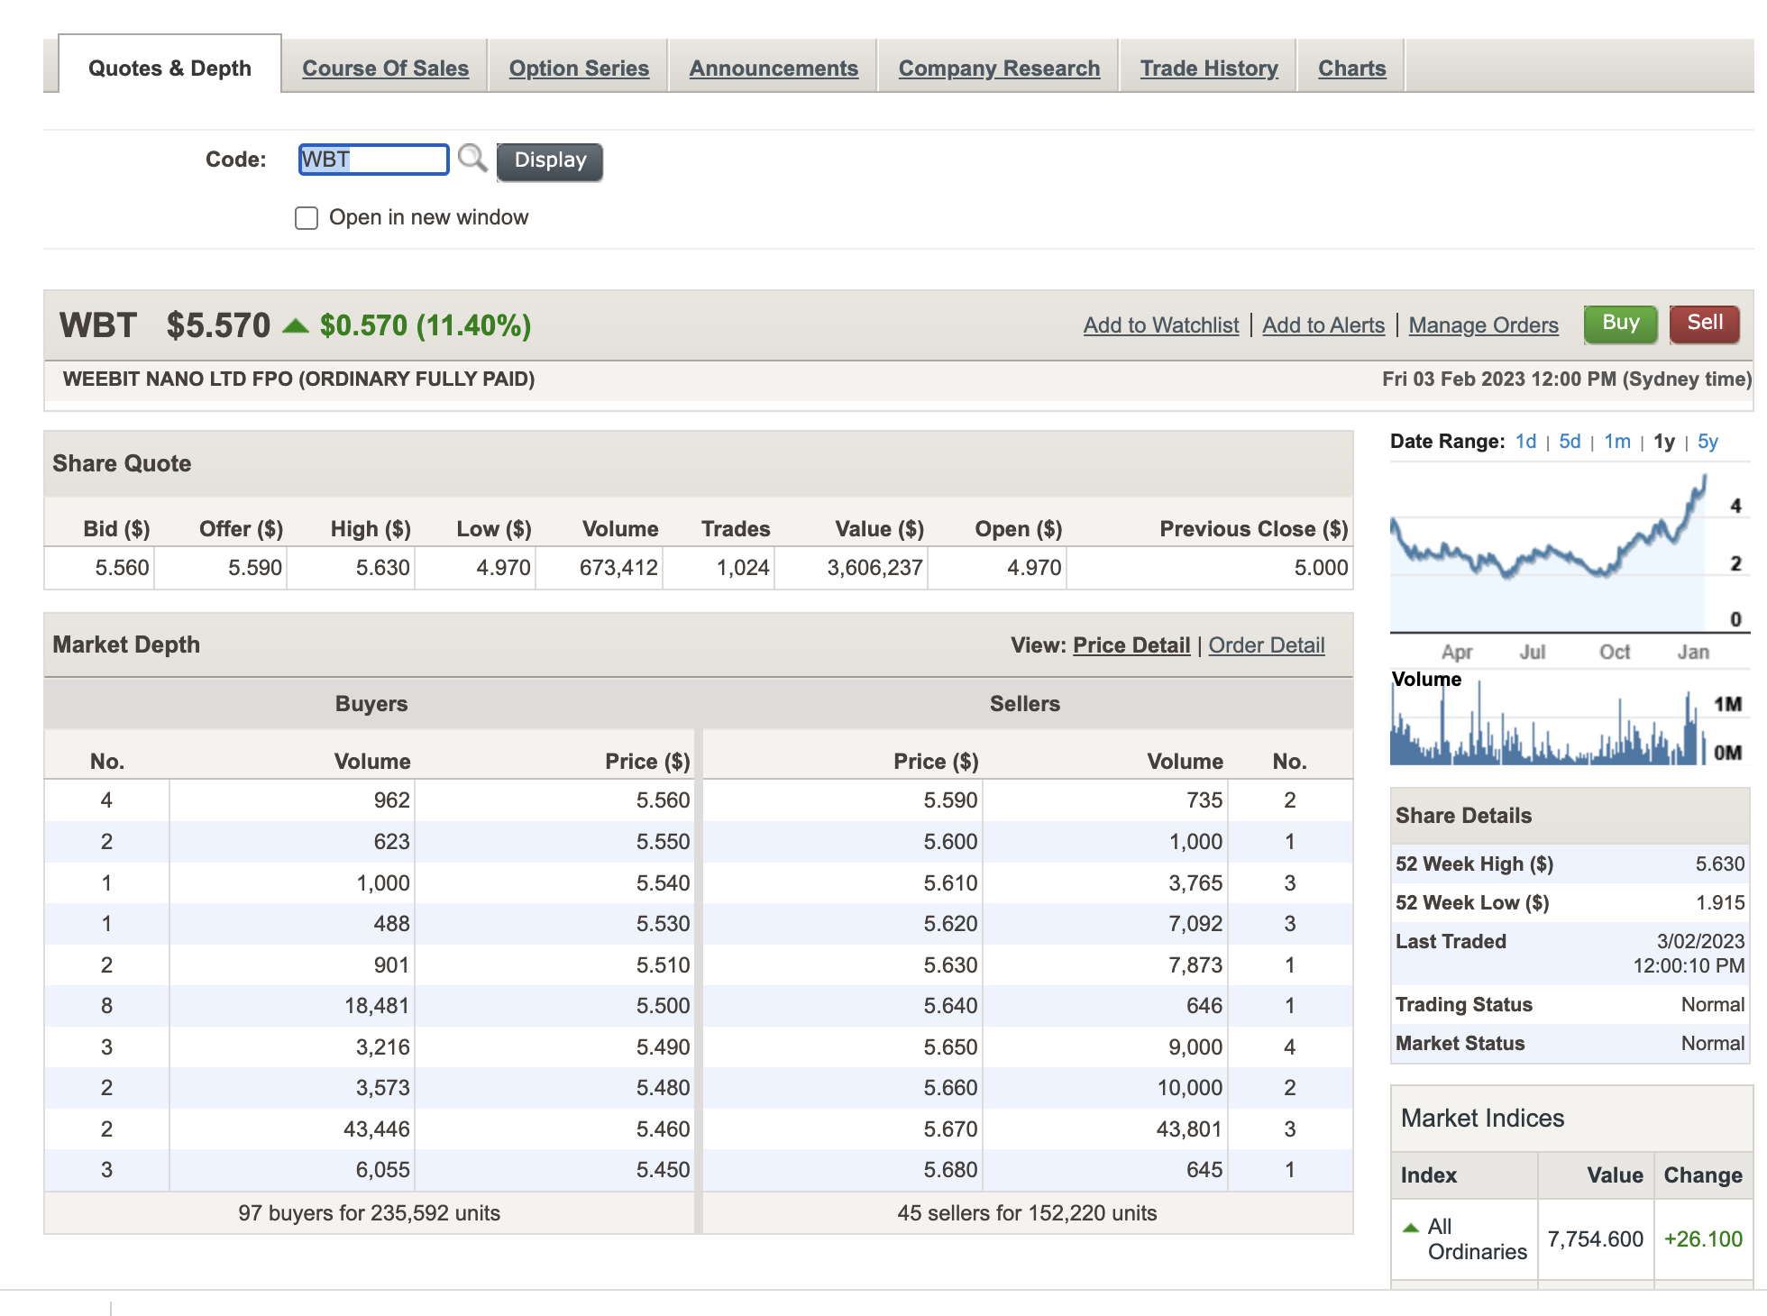Click the WBT code input field
1767x1316 pixels.
pos(373,160)
